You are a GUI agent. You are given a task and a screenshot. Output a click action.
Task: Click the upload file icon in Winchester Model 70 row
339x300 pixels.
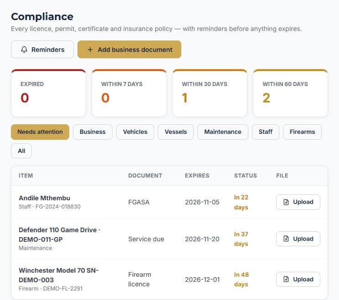click(x=286, y=279)
